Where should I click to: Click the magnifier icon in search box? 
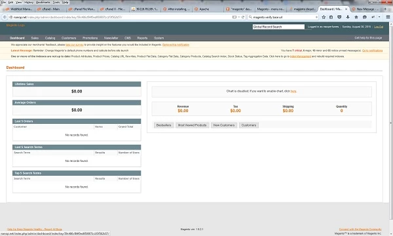(250, 17)
